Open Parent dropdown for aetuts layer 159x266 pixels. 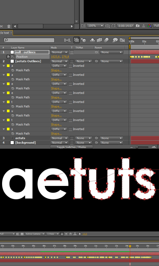(x=111, y=138)
